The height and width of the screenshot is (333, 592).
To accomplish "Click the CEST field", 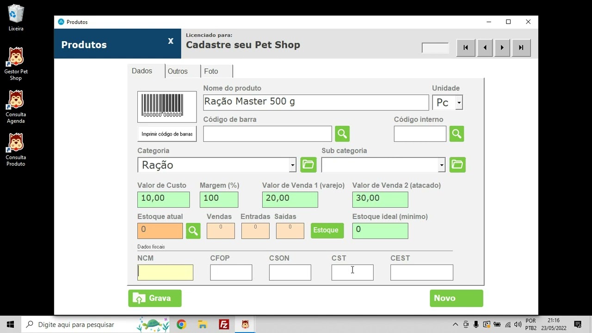I will coord(422,272).
